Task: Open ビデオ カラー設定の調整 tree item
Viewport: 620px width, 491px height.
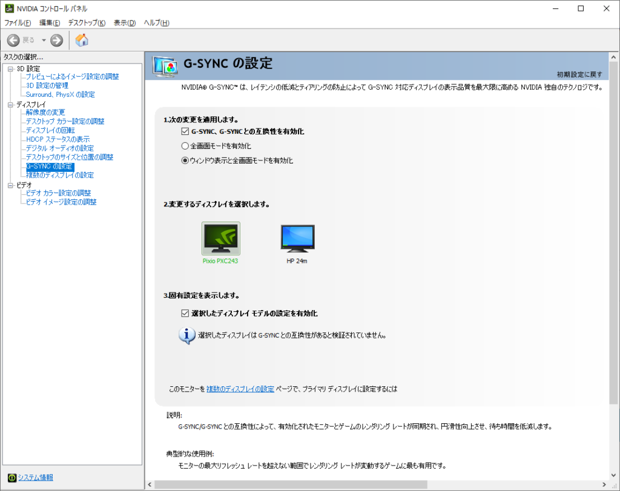Action: tap(59, 193)
